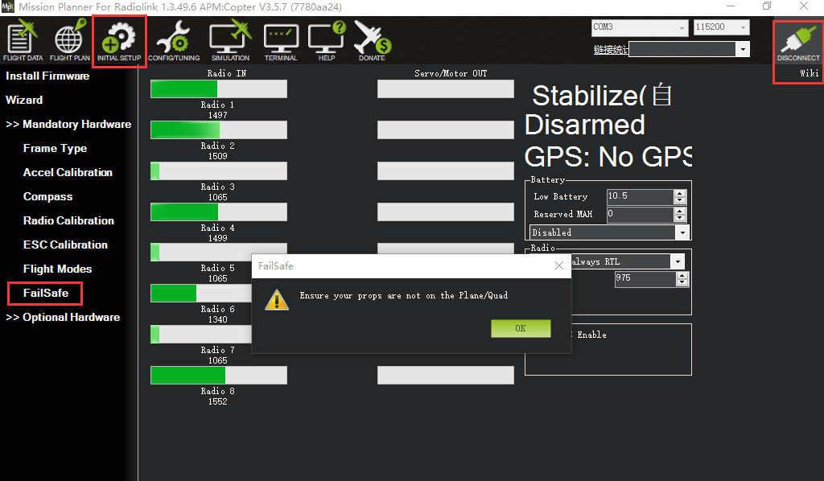
Task: Select FailSafe in the sidebar
Action: click(x=46, y=293)
